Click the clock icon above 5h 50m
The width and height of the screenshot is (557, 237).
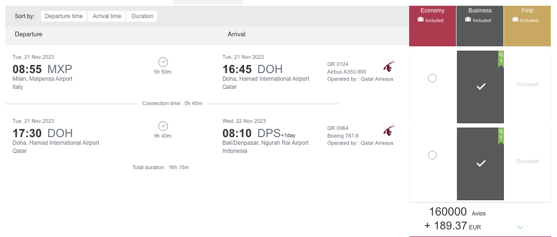click(163, 62)
